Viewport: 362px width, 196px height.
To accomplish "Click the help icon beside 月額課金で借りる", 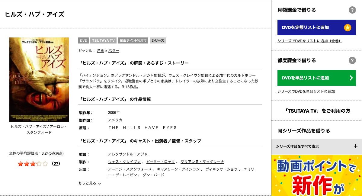I will [x=352, y=10].
